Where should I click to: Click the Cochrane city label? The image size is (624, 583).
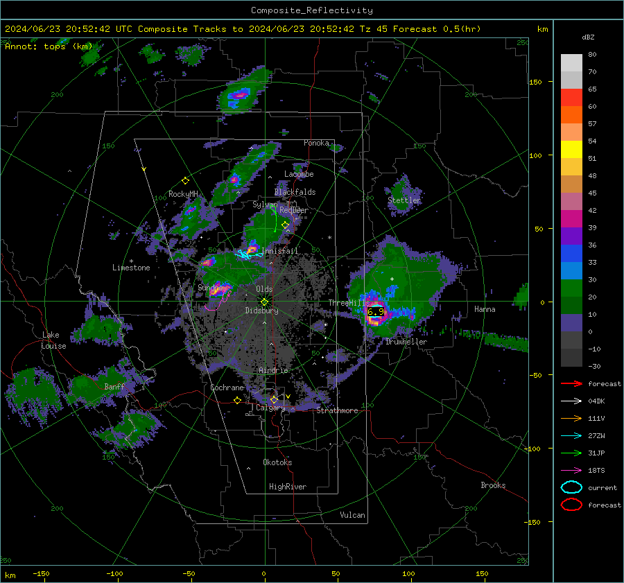coord(227,388)
